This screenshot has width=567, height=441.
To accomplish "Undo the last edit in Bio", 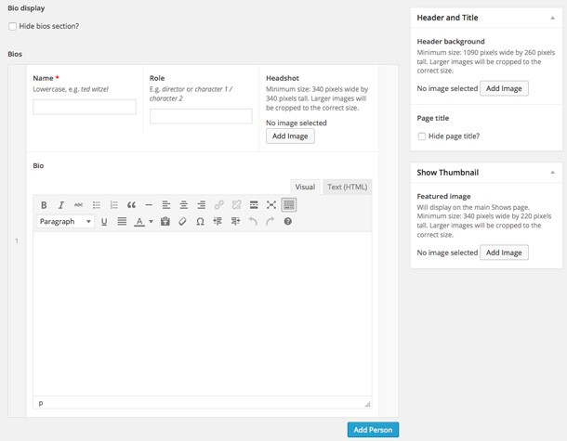I will coord(253,221).
